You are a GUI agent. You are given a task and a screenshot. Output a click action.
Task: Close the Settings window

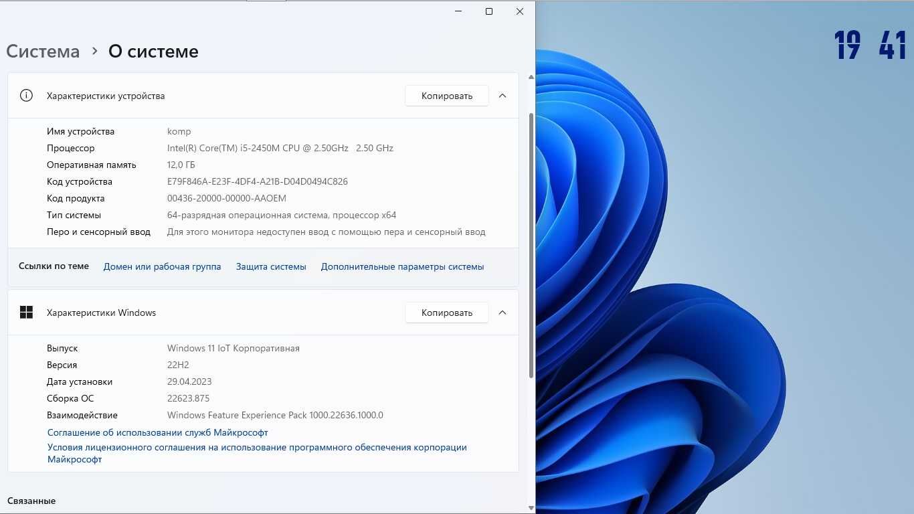[520, 11]
